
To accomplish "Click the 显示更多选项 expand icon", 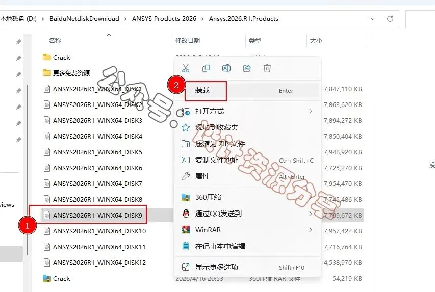I will click(x=186, y=267).
